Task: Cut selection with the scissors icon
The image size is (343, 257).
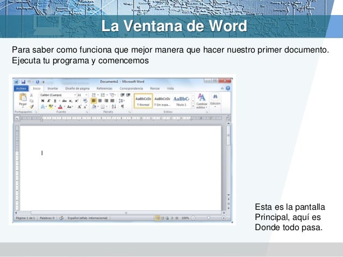Action: (32, 95)
